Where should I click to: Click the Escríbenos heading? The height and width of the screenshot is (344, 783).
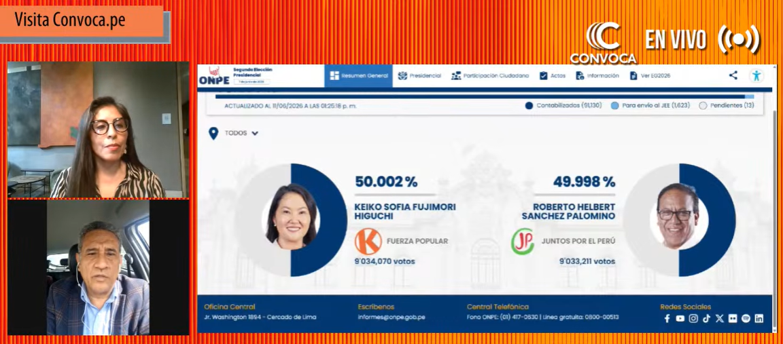(376, 307)
